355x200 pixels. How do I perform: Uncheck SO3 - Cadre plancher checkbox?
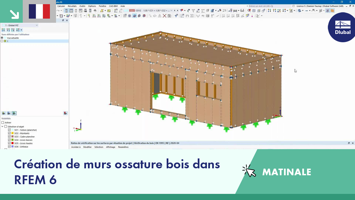point(9,136)
